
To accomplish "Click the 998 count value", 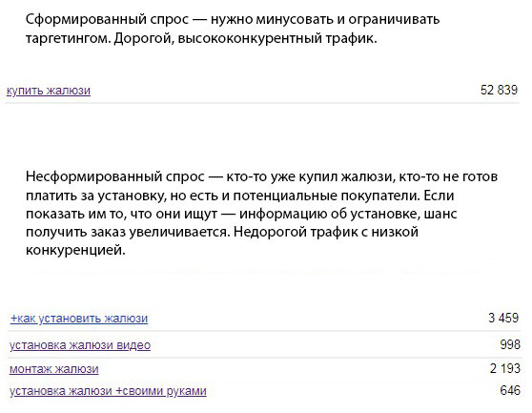I will tap(510, 344).
